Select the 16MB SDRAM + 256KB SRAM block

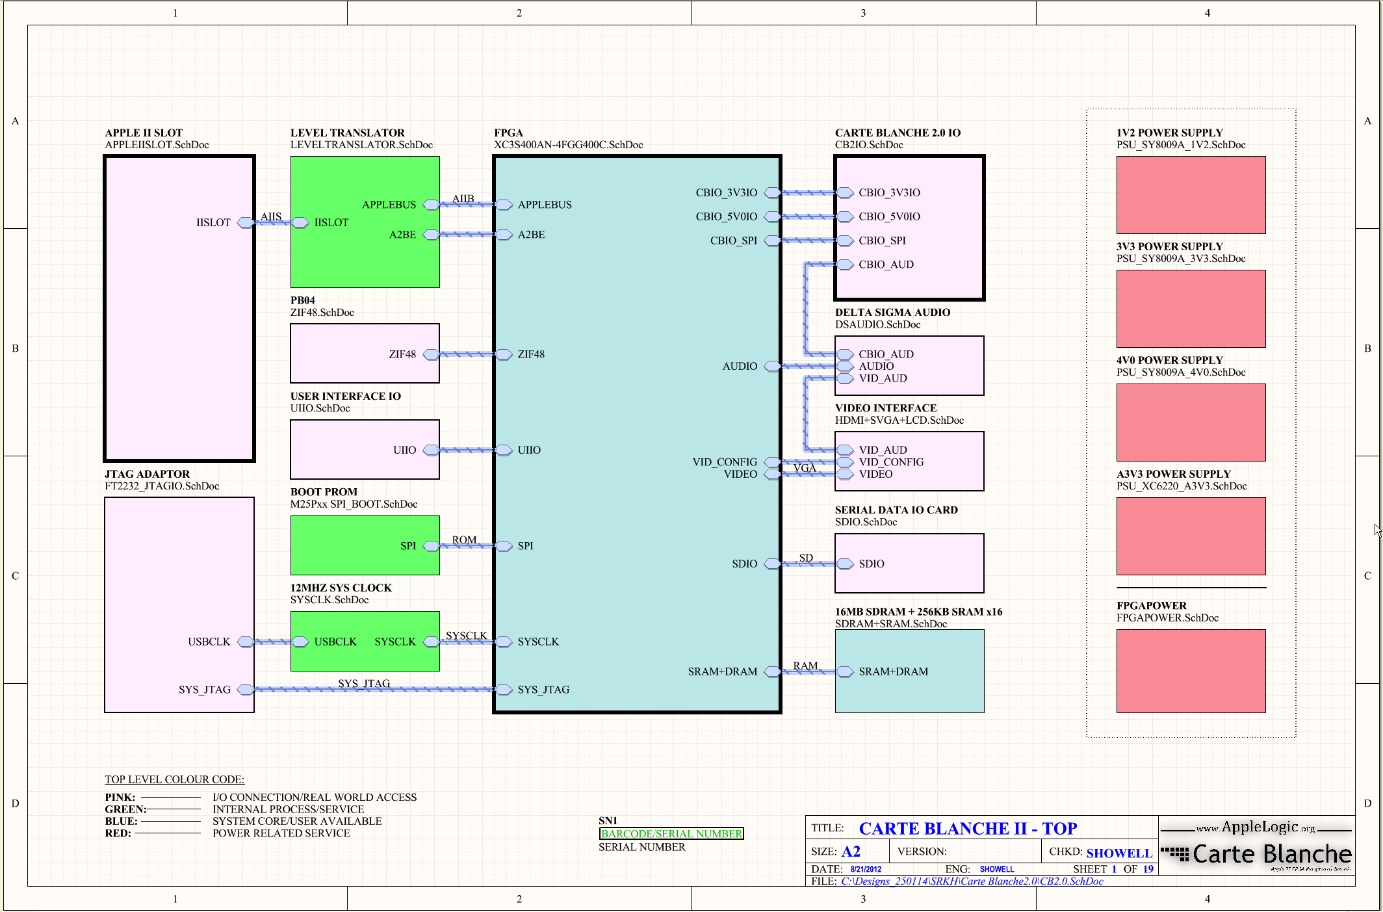click(x=909, y=671)
